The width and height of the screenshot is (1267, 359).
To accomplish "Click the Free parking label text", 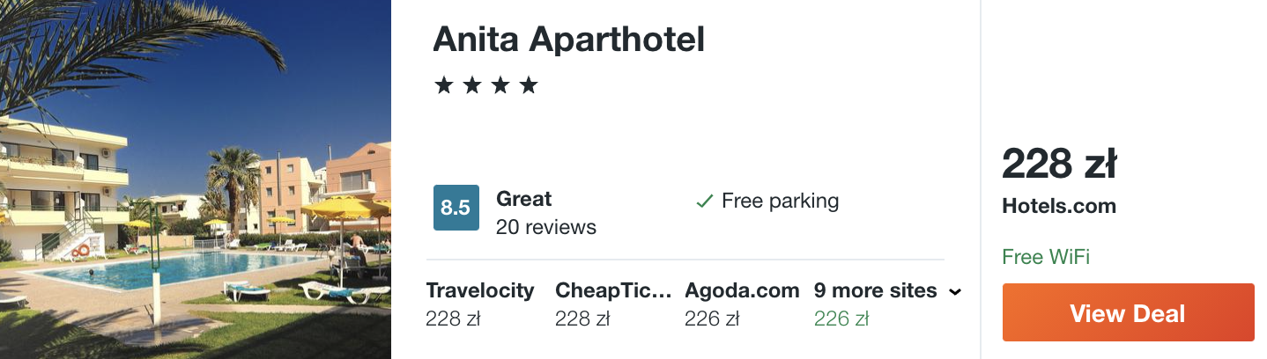I will click(780, 201).
